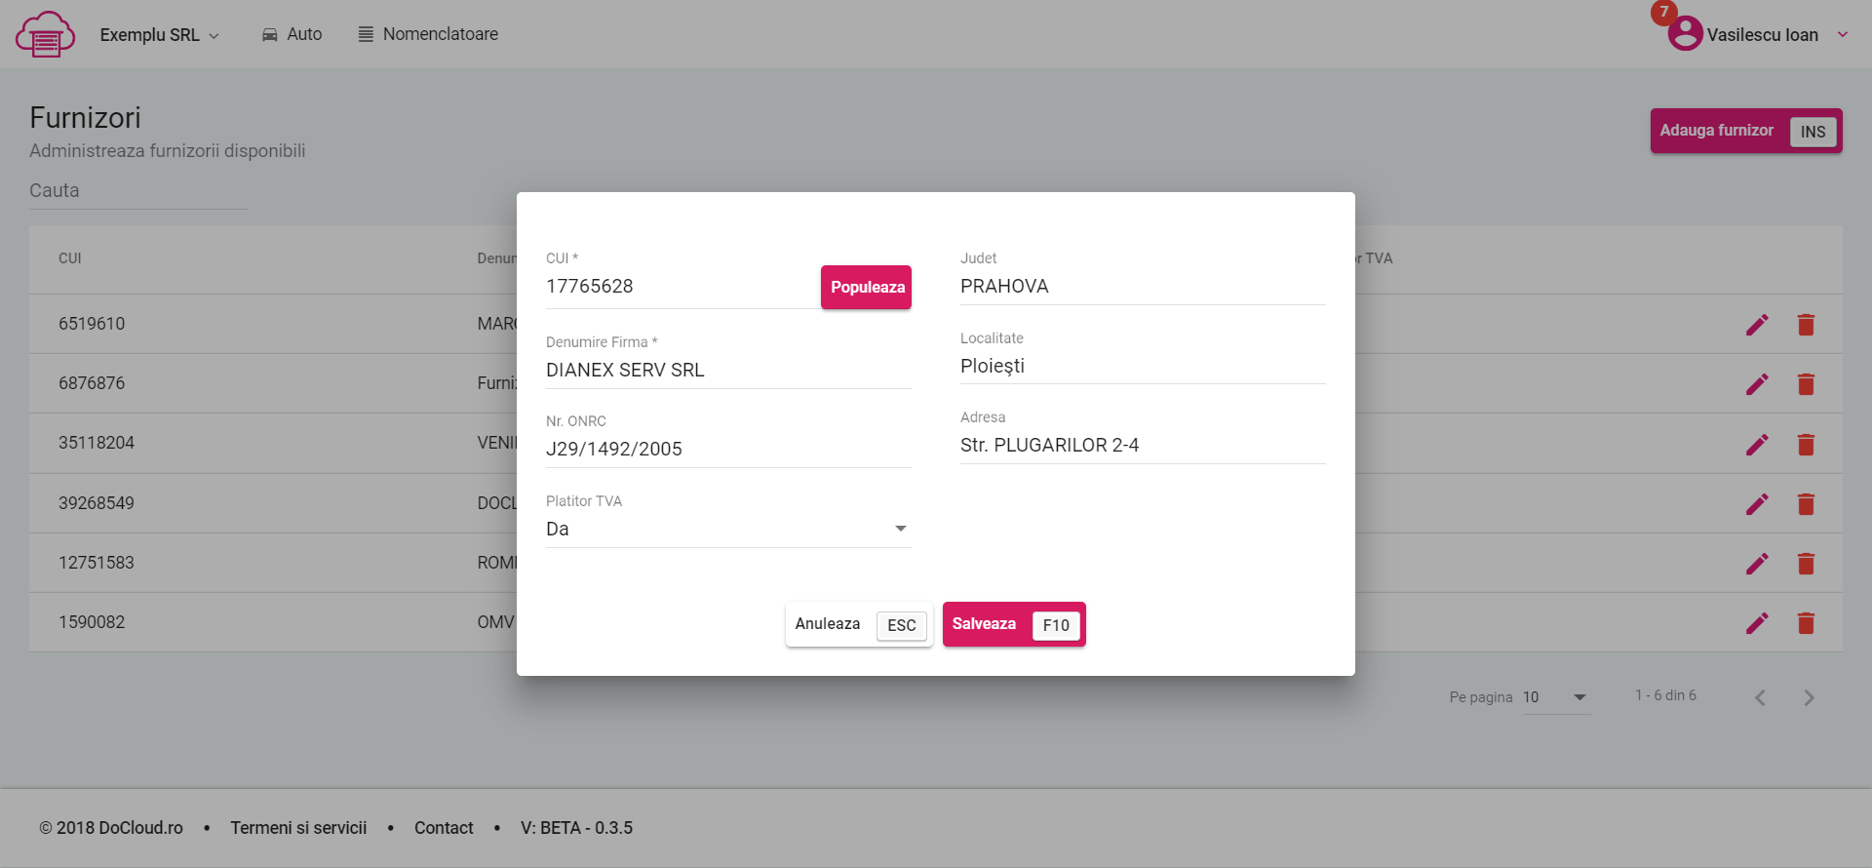Screen dimensions: 1872x868
Task: Delete supplier row 6519610 with trash icon
Action: click(x=1806, y=325)
